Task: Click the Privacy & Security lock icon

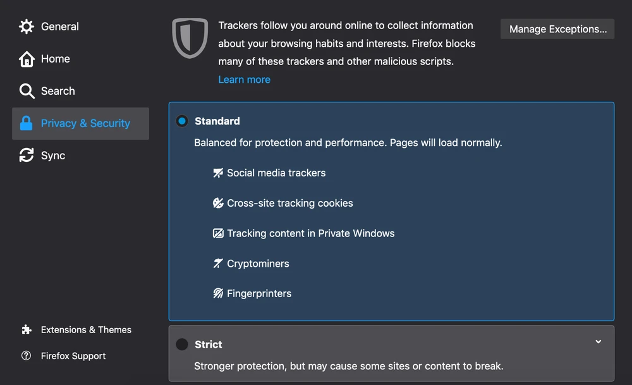Action: [27, 123]
